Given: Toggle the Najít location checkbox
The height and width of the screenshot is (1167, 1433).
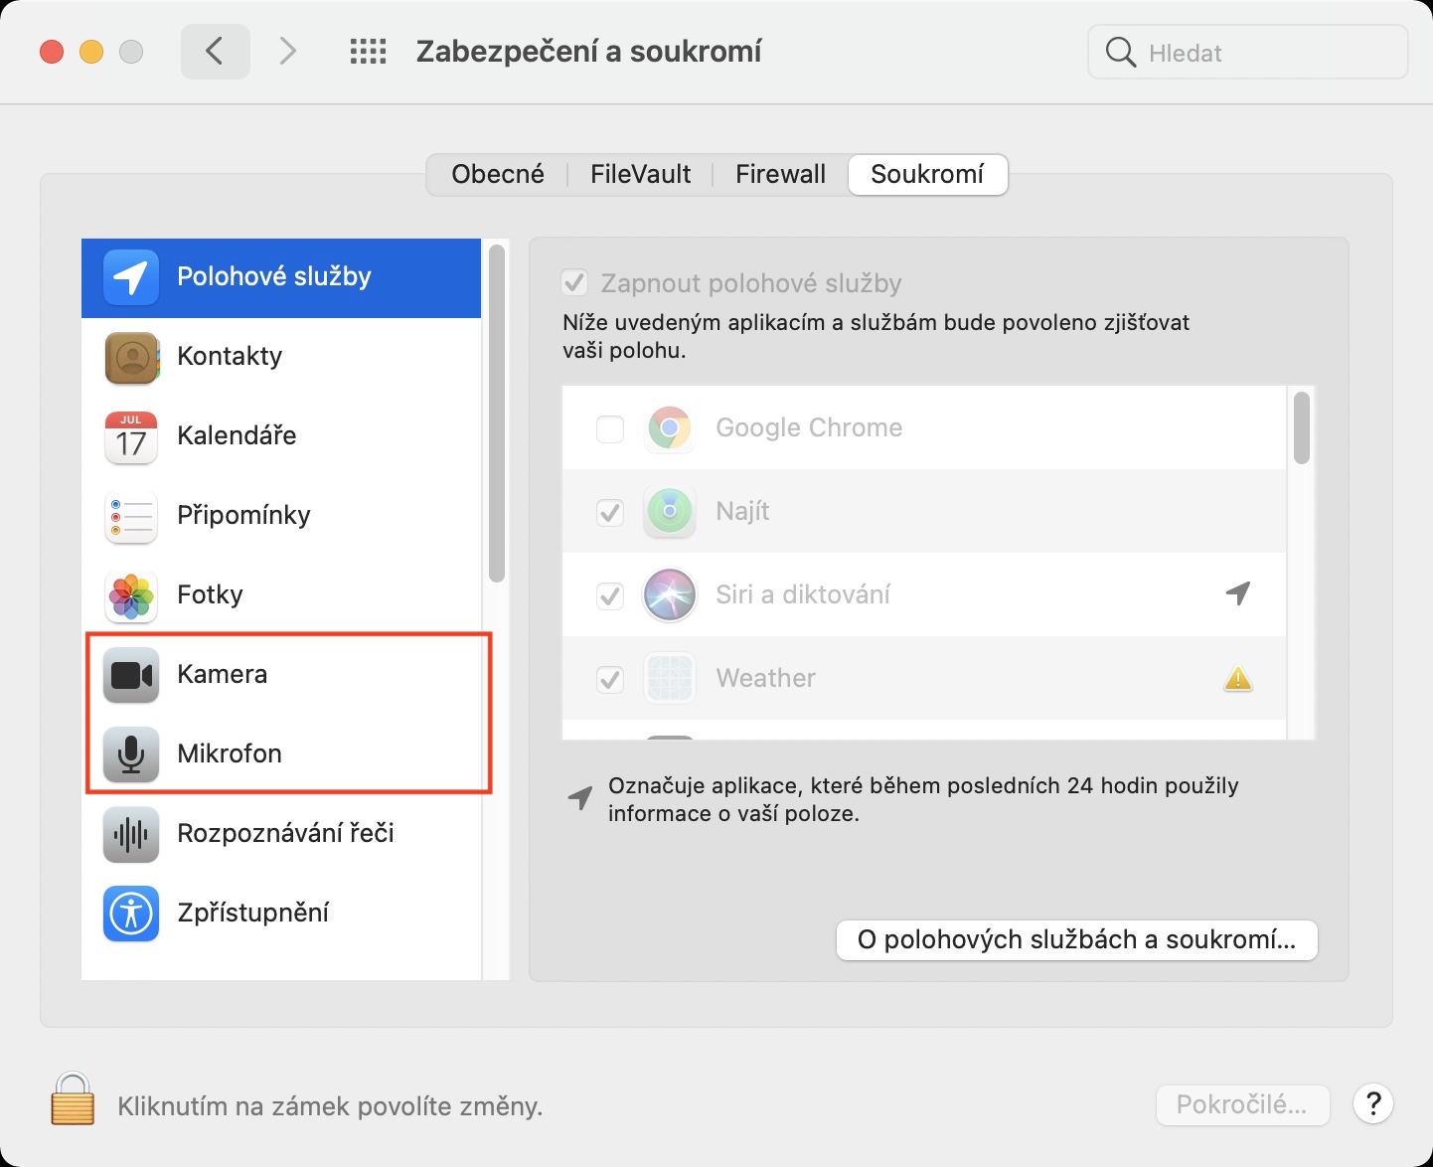Looking at the screenshot, I should 610,513.
